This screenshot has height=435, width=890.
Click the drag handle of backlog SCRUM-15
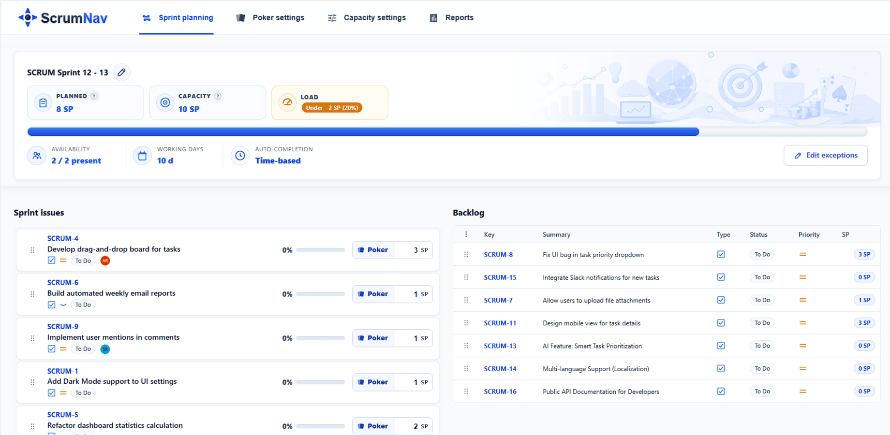(466, 277)
